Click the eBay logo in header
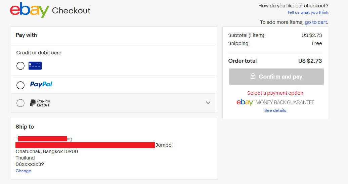The image size is (348, 184). pyautogui.click(x=30, y=10)
